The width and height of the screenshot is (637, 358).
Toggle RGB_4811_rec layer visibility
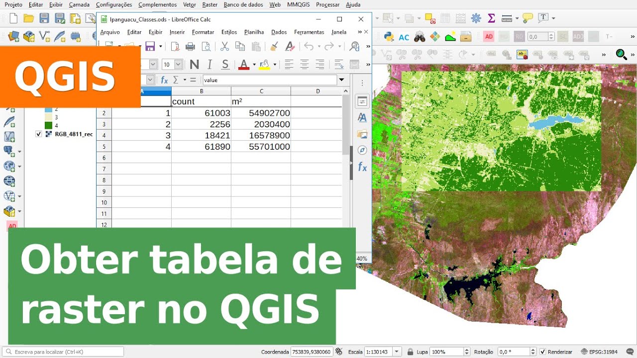tap(39, 134)
